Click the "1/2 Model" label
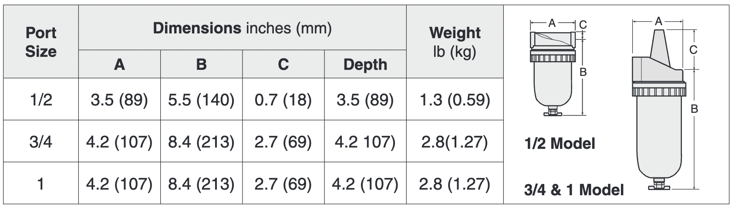The width and height of the screenshot is (735, 210). tap(560, 143)
